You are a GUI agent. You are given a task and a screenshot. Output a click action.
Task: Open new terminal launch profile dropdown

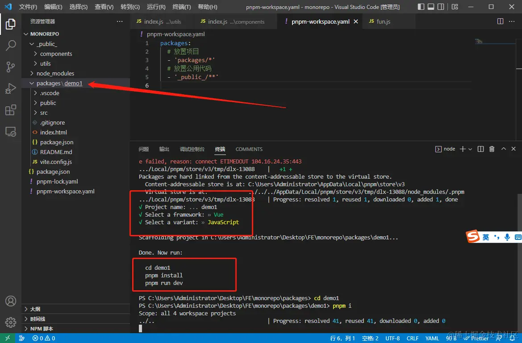470,149
